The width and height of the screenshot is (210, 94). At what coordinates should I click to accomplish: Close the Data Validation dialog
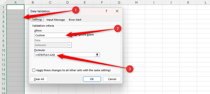click(117, 11)
